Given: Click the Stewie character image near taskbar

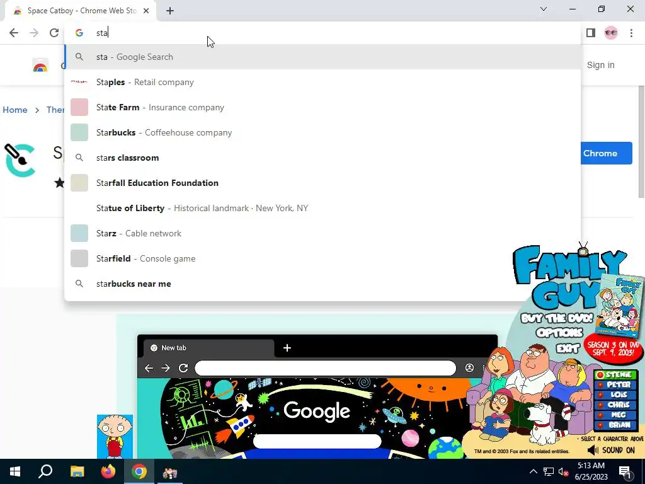Looking at the screenshot, I should click(115, 436).
